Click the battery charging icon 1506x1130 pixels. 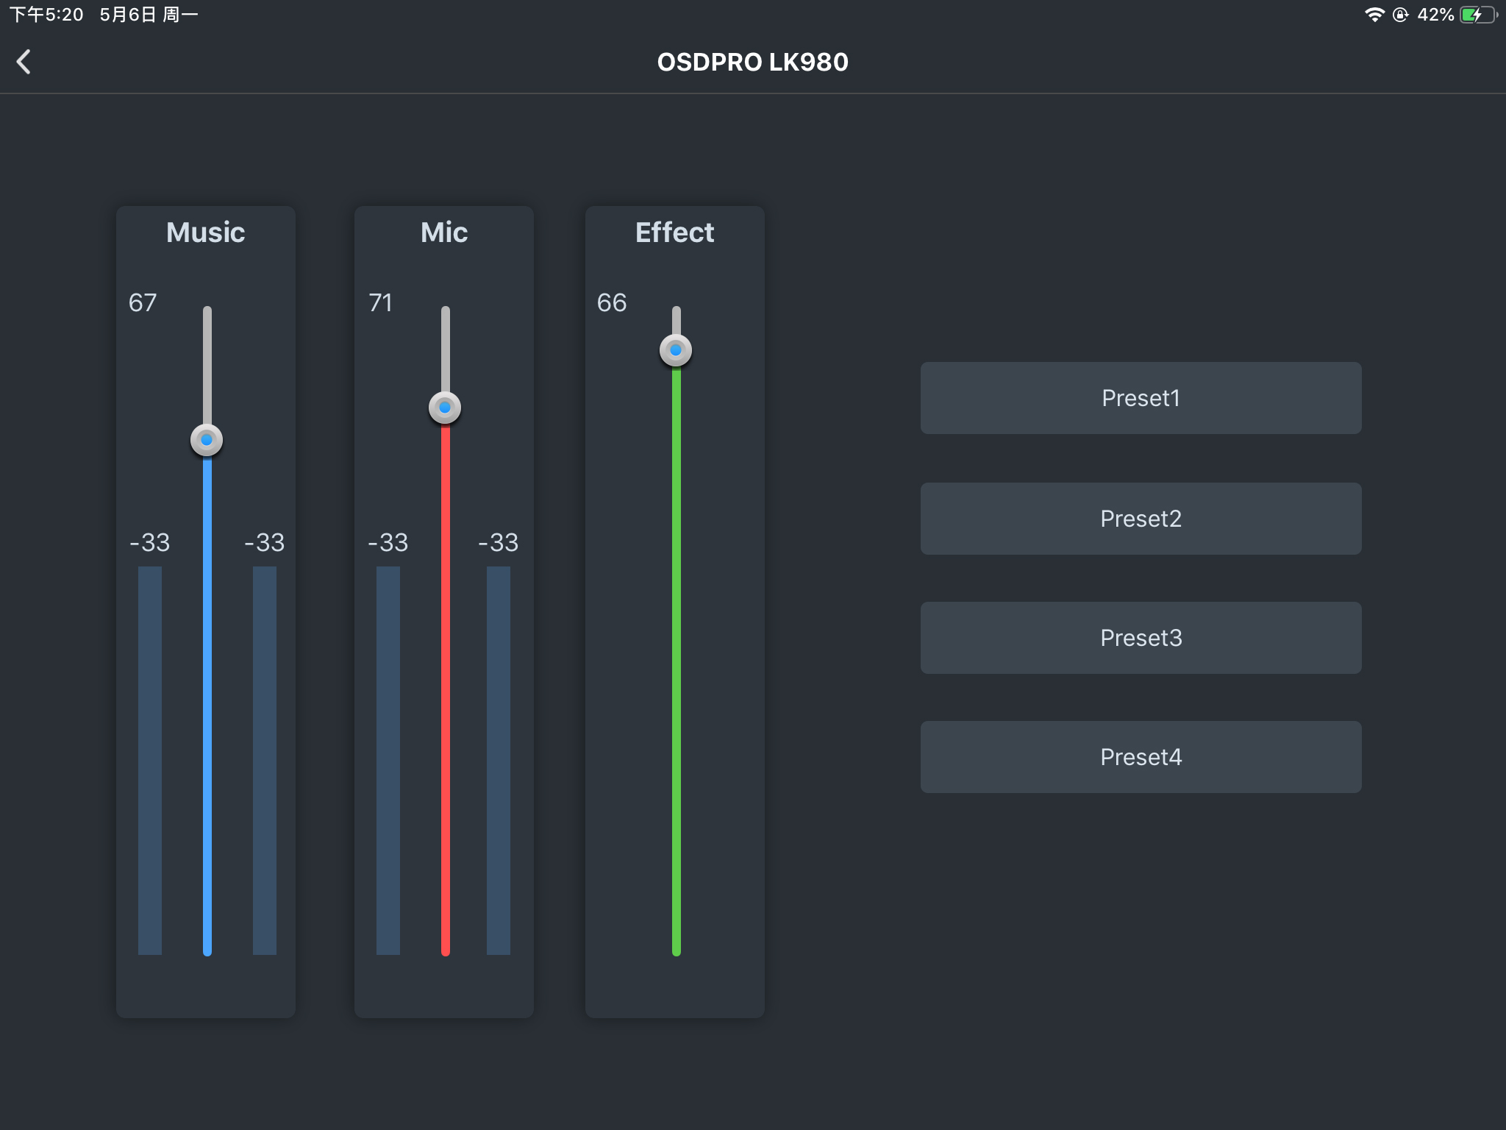1478,15
